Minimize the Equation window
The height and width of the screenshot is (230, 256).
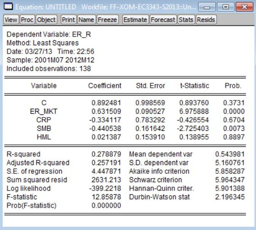tap(207, 7)
